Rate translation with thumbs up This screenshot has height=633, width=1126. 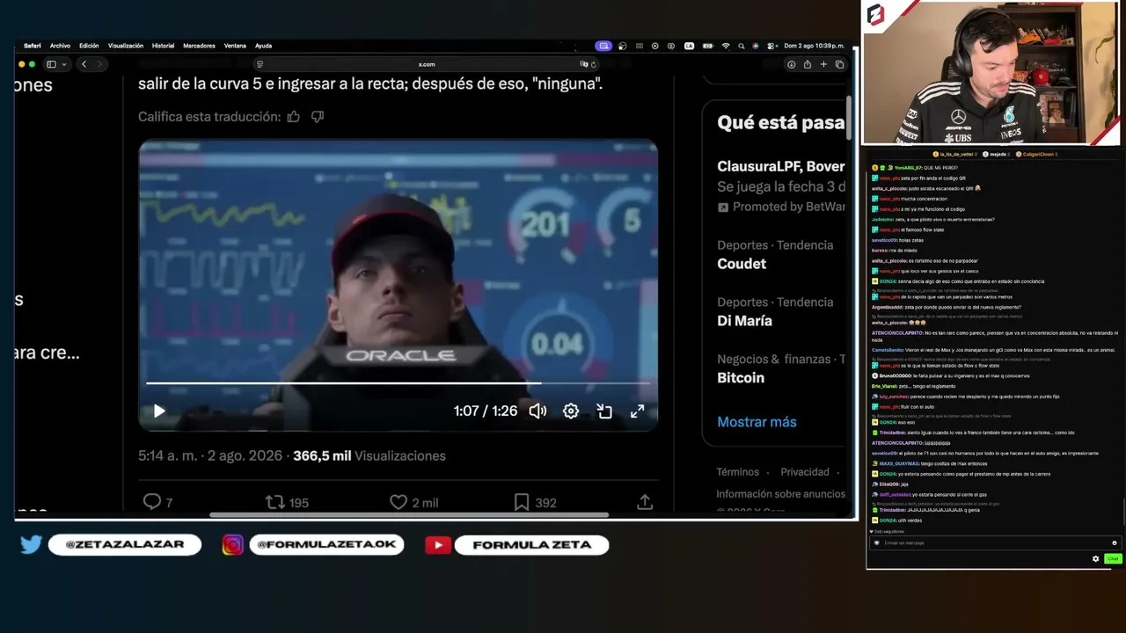[294, 117]
